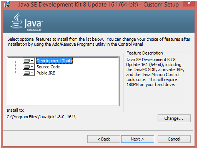Click the drive icon beside Public JRE
Screen dimensions: 198x149
pos(27,73)
